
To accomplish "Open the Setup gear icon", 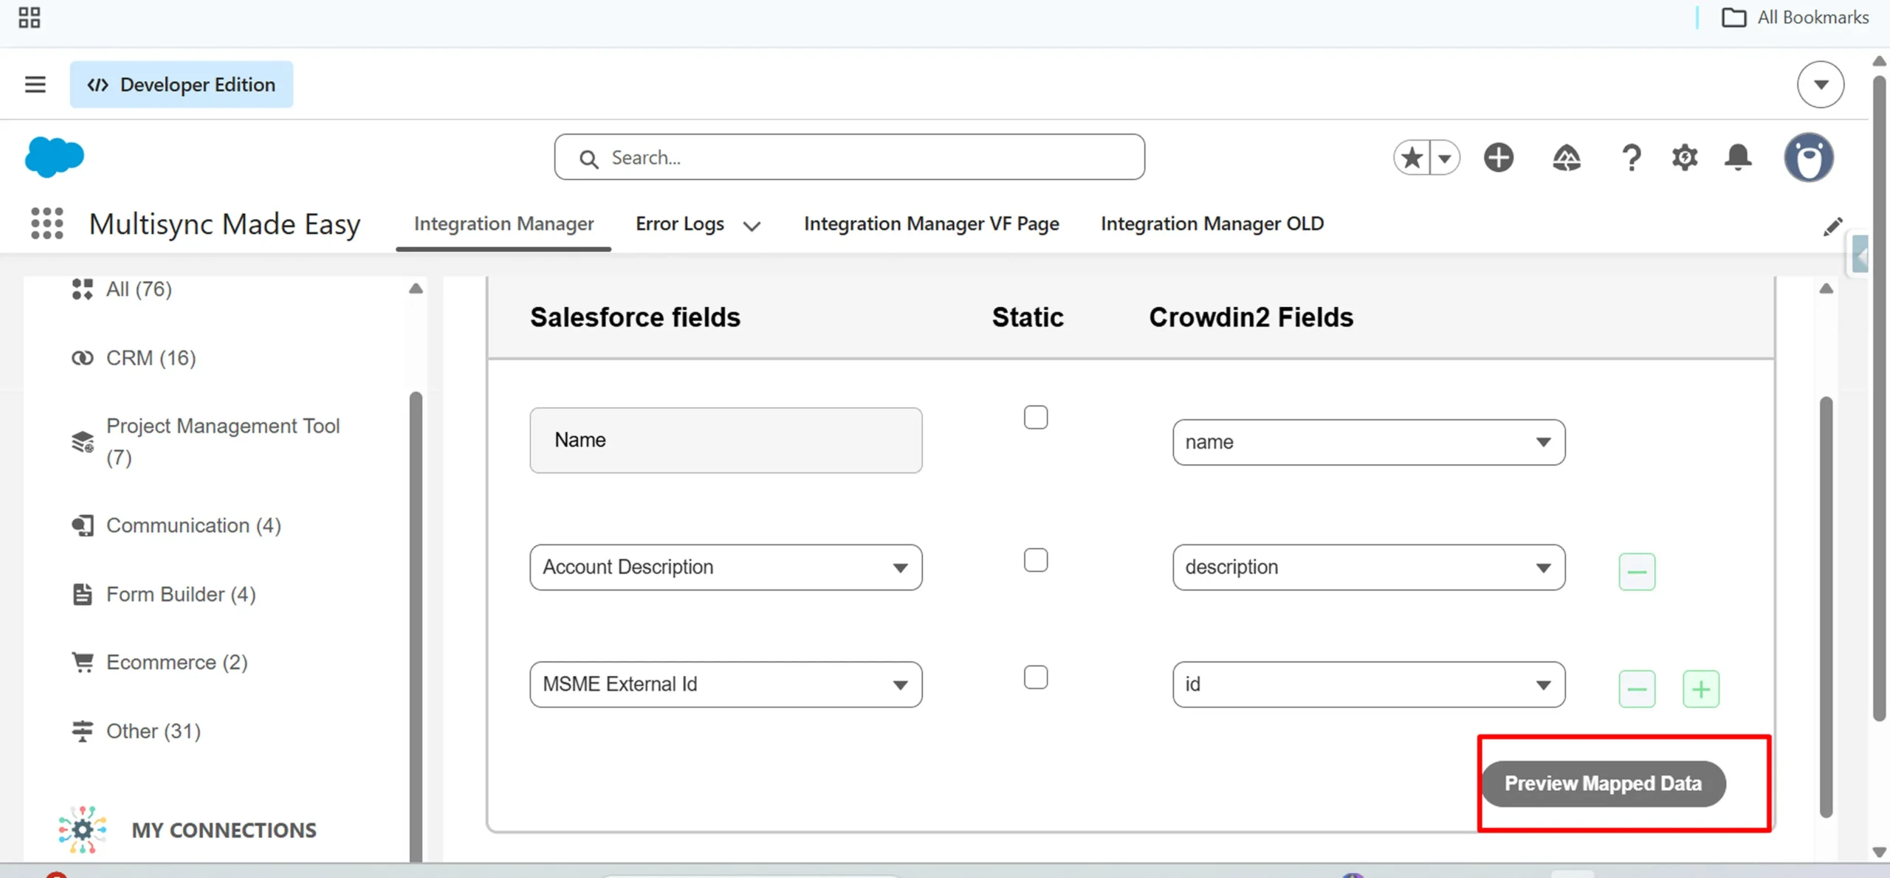I will coord(1684,157).
